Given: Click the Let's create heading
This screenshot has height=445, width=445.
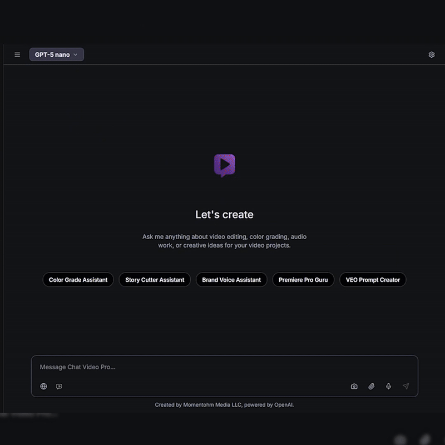Looking at the screenshot, I should click(x=224, y=215).
